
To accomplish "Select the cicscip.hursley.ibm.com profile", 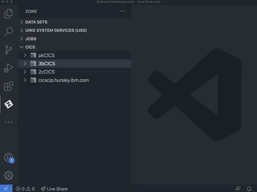I will click(74, 80).
